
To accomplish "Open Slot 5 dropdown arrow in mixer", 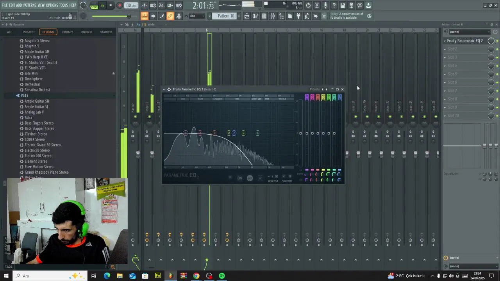I will [x=445, y=74].
